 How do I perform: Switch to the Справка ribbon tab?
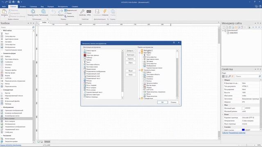(75, 7)
